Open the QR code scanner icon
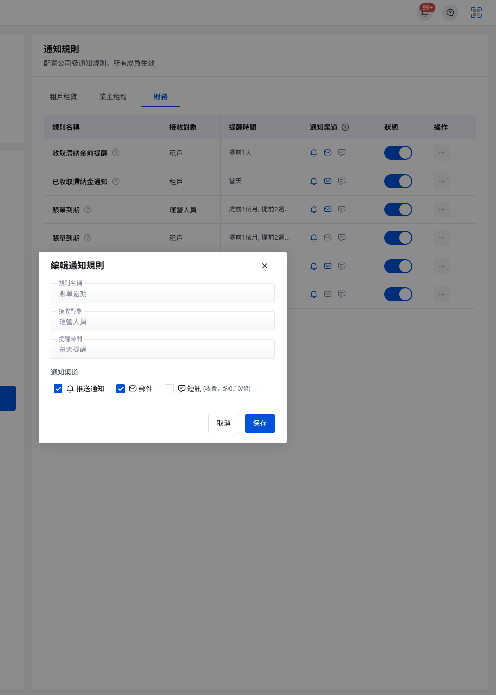Viewport: 496px width, 695px height. point(476,13)
